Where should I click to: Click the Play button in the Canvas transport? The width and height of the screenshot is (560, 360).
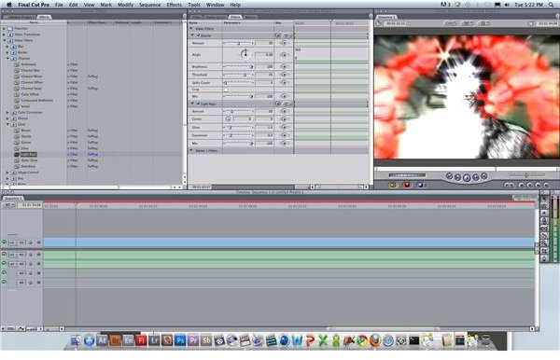[x=467, y=177]
